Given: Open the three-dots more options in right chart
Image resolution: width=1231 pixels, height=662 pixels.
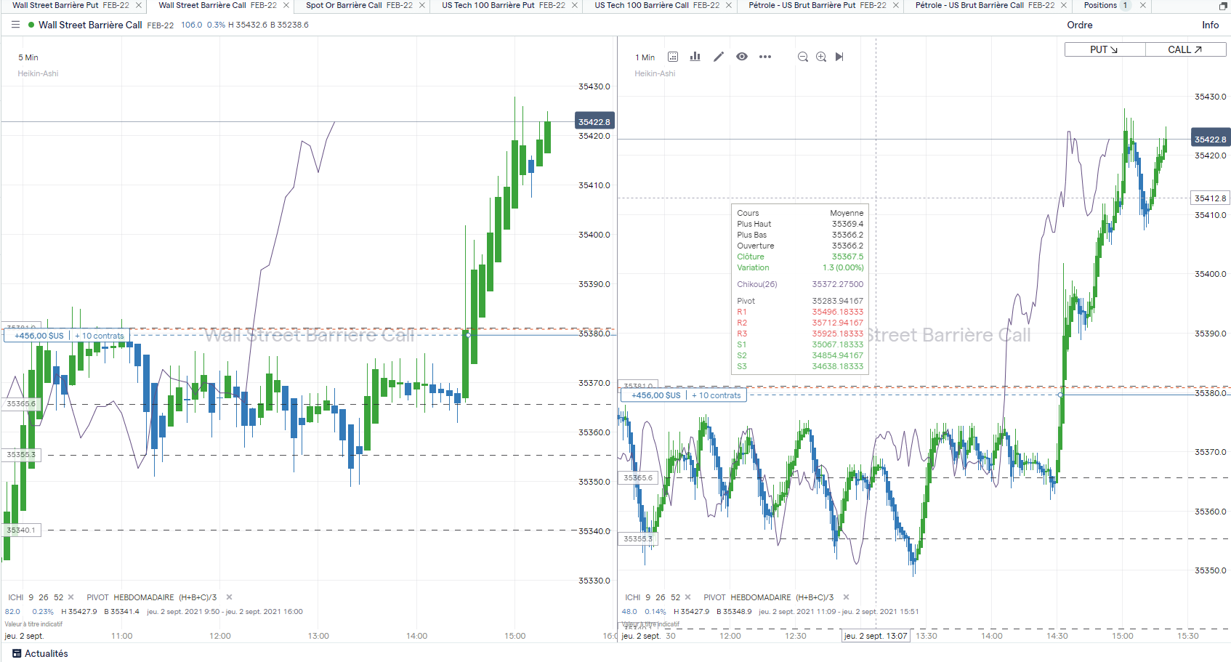Looking at the screenshot, I should [765, 57].
